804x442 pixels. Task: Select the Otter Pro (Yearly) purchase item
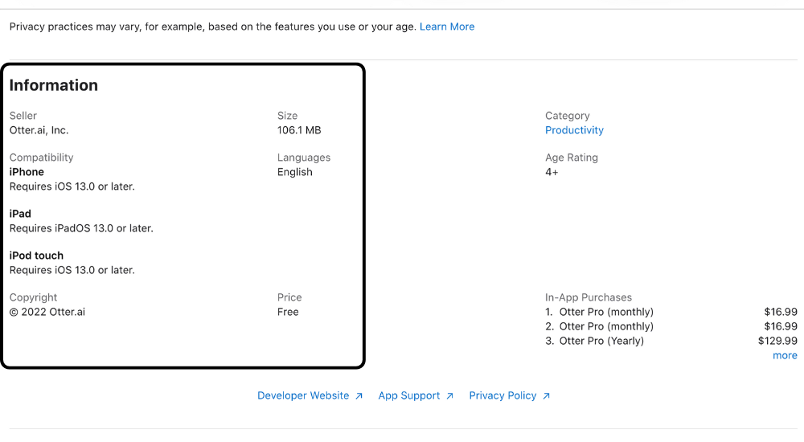click(x=601, y=341)
